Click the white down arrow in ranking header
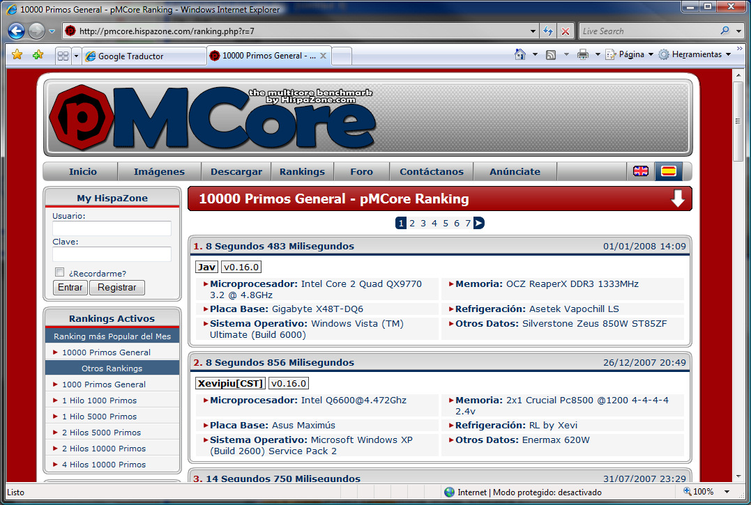The width and height of the screenshot is (751, 505). [x=678, y=199]
